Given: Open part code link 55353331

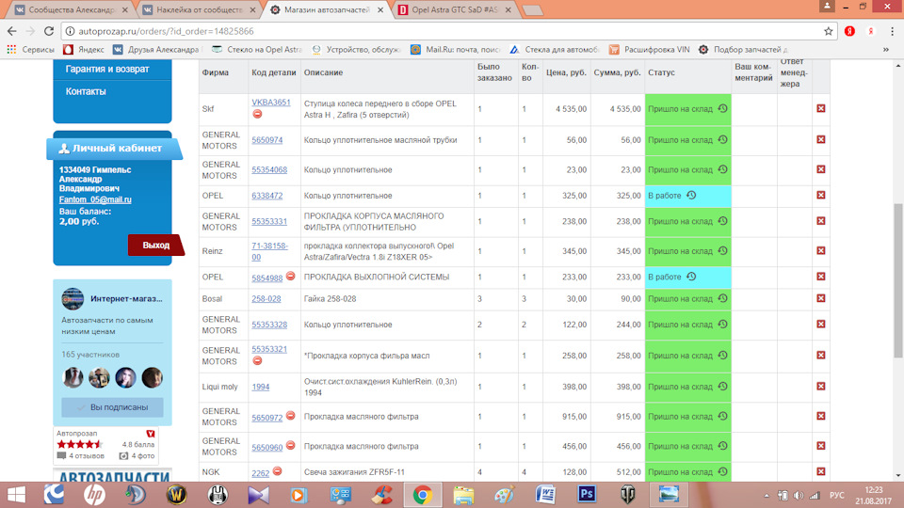Looking at the screenshot, I should click(269, 221).
